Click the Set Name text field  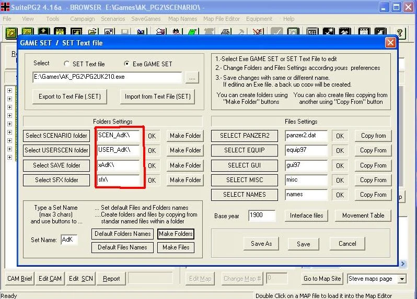pyautogui.click(x=68, y=240)
